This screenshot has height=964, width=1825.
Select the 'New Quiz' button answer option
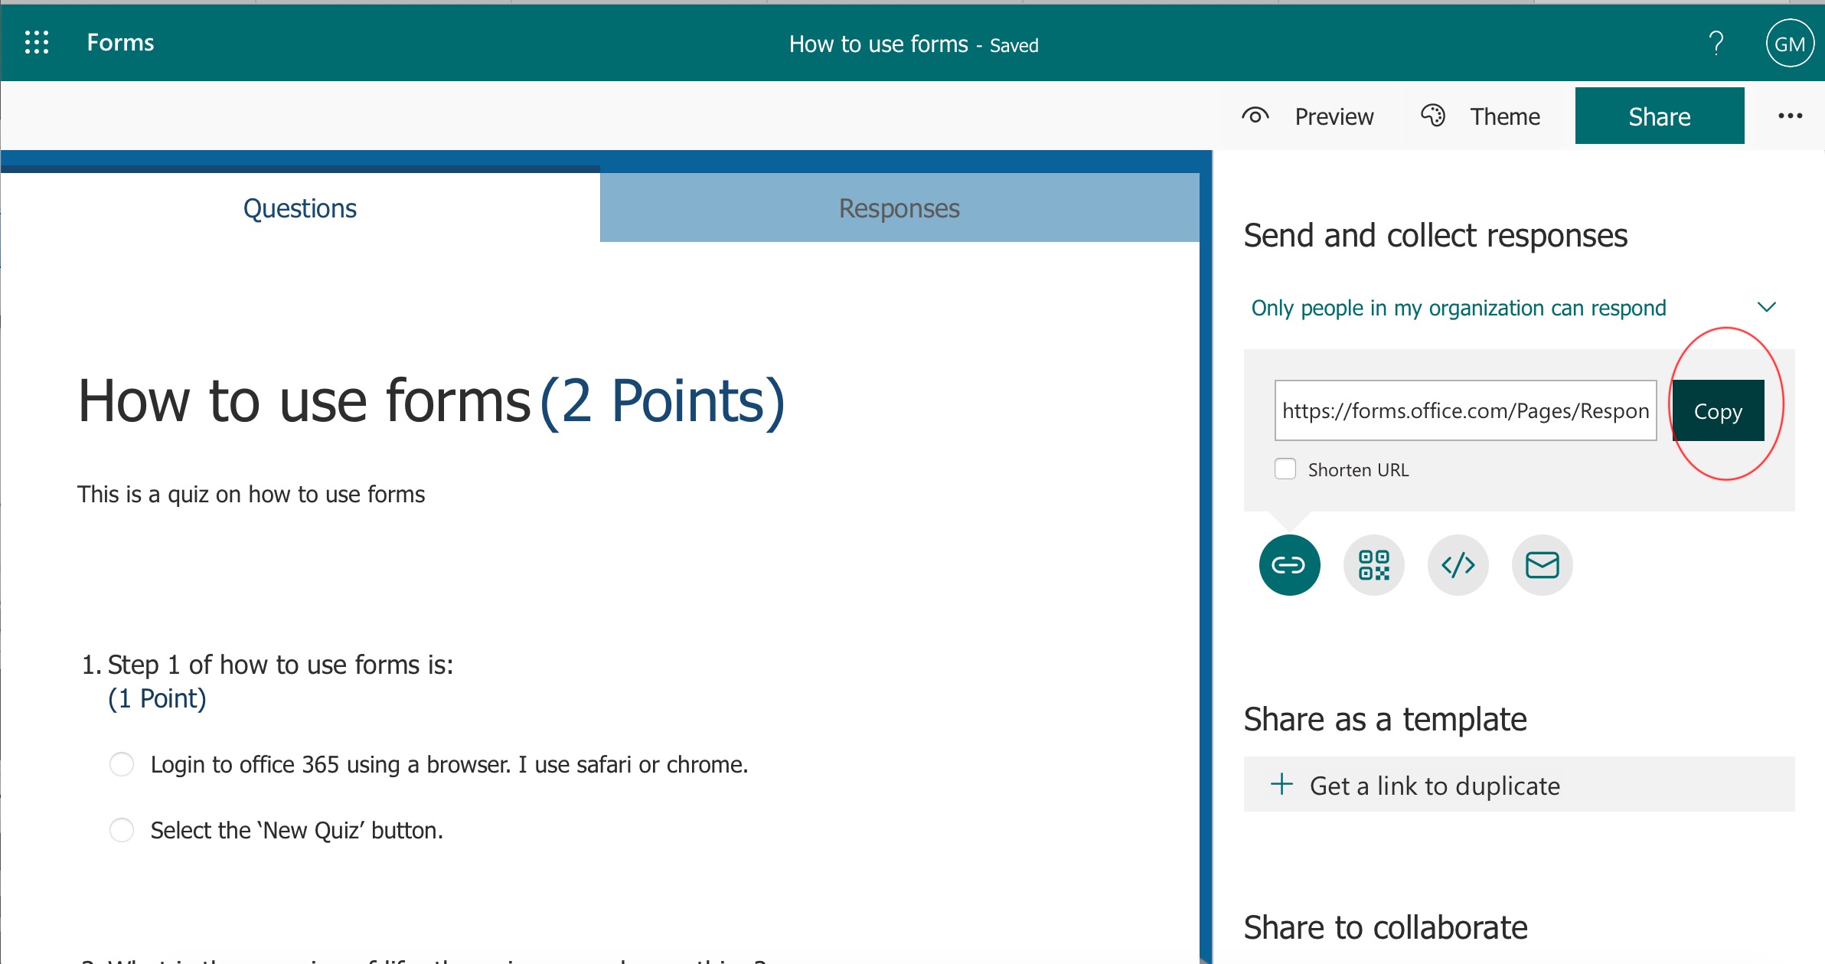pyautogui.click(x=122, y=830)
